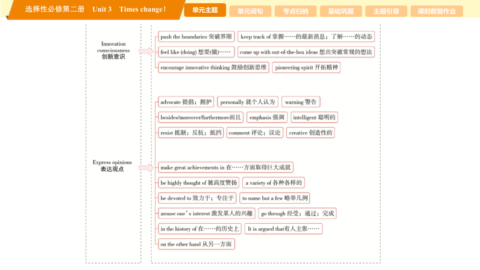Click 'to name but a few' box
This screenshot has height=270, width=480.
(275, 198)
